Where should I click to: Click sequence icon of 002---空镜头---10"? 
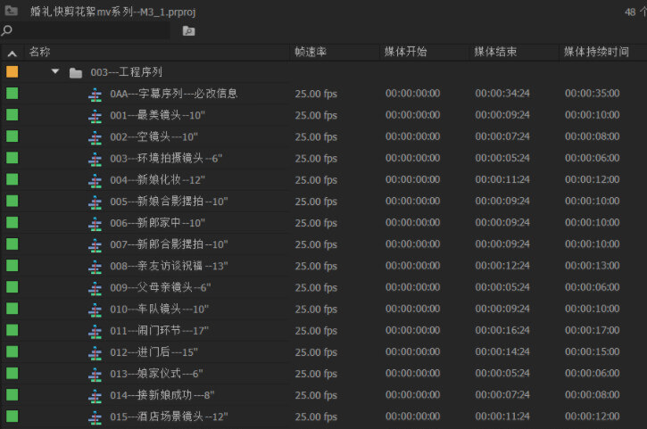click(95, 138)
